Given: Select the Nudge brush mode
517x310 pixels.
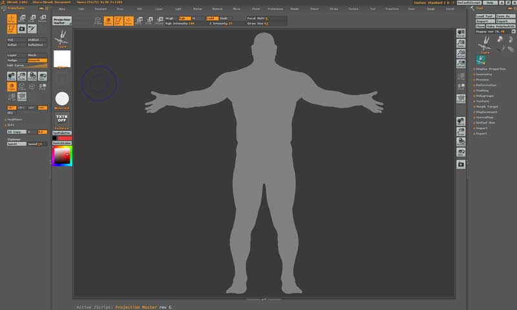Looking at the screenshot, I should tap(17, 60).
